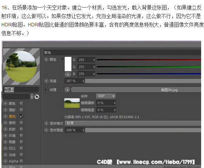Click the grip dots icon at panel top

click(x=6, y=44)
